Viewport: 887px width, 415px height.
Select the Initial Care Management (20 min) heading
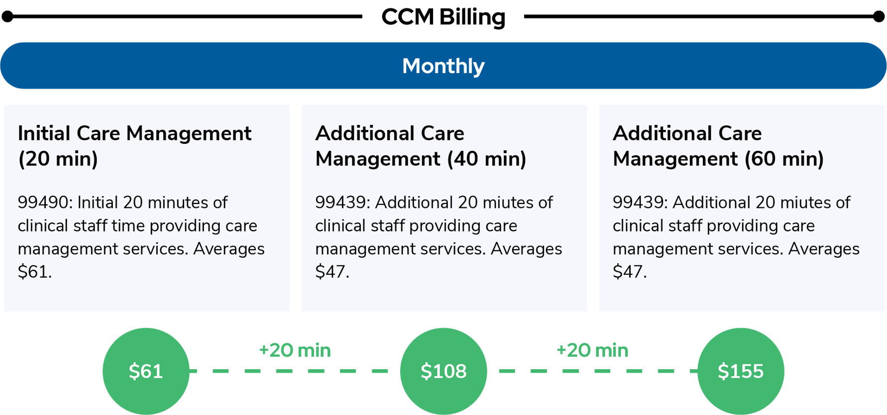tap(134, 146)
